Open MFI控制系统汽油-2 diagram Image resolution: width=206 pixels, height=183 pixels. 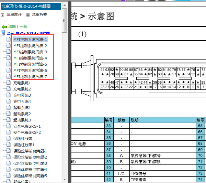(x=30, y=46)
